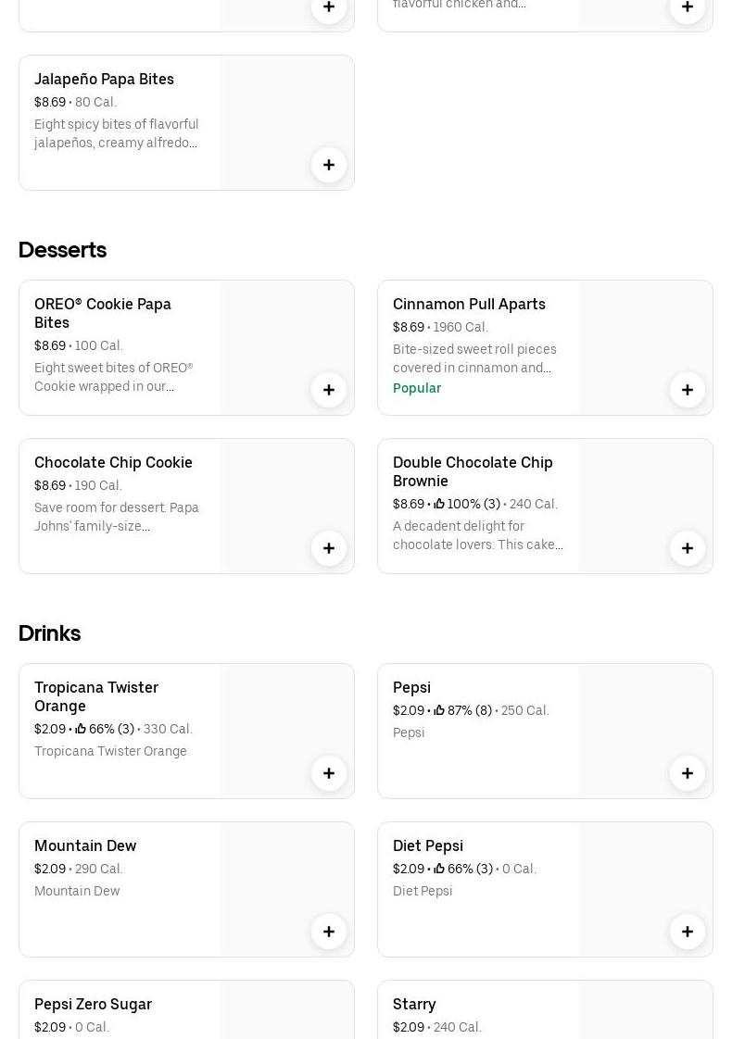Click Double Chocolate Chip Brownie 100% rating
Image resolution: width=745 pixels, height=1039 pixels.
[467, 504]
